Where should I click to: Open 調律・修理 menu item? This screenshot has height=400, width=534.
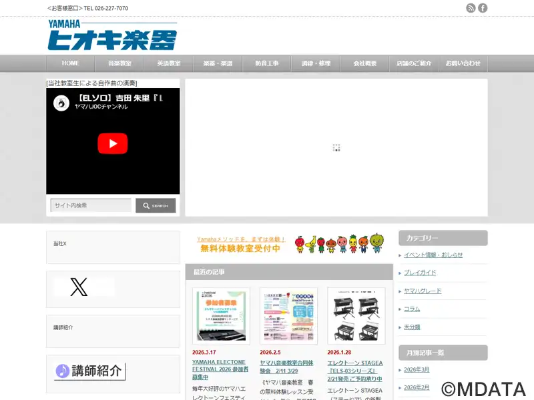316,63
